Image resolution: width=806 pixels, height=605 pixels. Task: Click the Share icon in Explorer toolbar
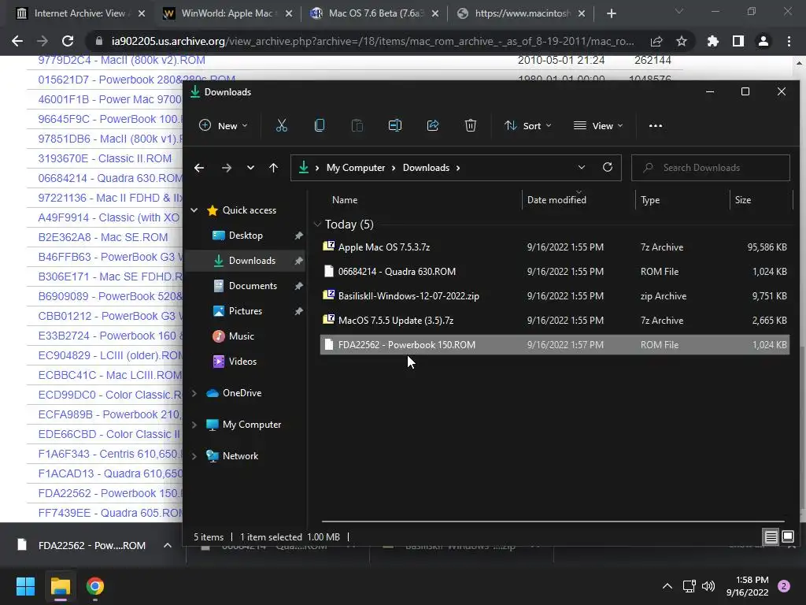click(433, 125)
